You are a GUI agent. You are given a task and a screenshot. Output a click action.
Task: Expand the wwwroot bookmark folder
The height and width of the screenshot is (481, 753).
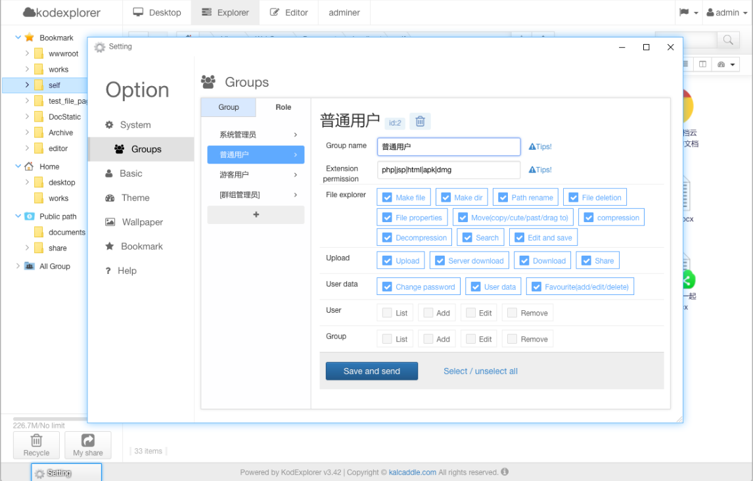tap(27, 53)
